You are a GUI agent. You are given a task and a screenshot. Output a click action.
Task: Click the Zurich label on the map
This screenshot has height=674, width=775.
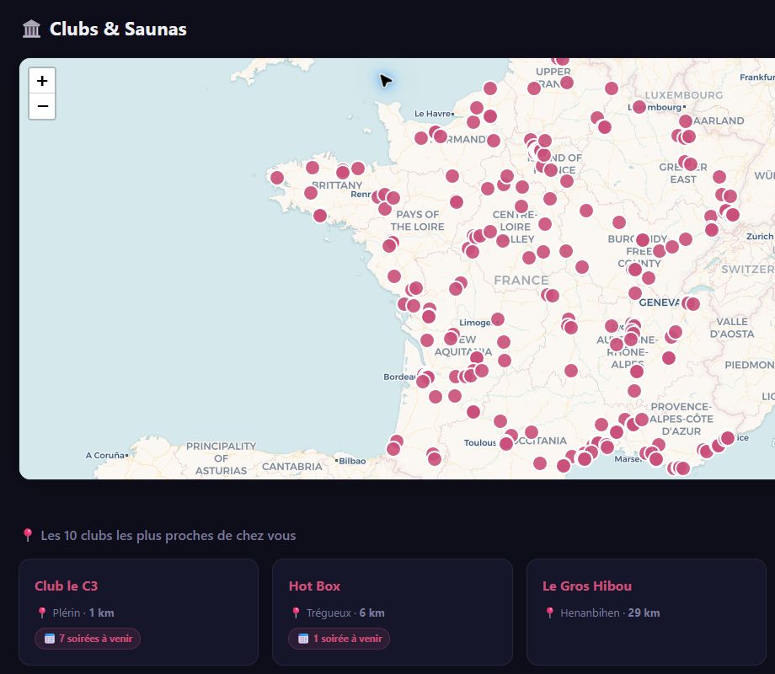pos(759,237)
